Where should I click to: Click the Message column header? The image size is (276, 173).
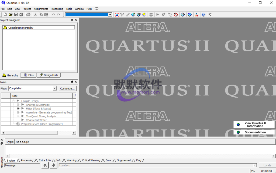pos(145,142)
